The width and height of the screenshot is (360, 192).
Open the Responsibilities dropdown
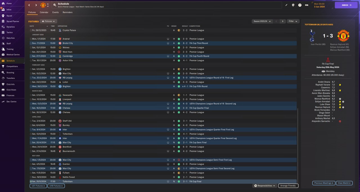pos(265,186)
